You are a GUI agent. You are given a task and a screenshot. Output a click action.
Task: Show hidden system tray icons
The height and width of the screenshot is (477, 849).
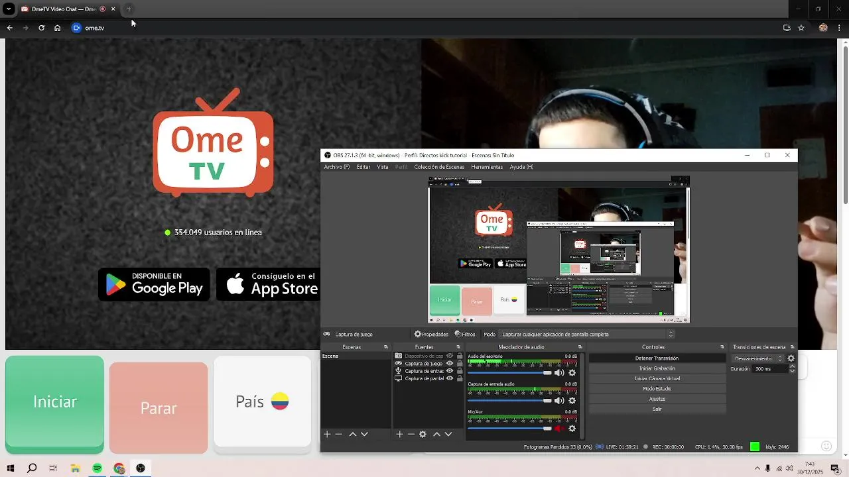(757, 468)
